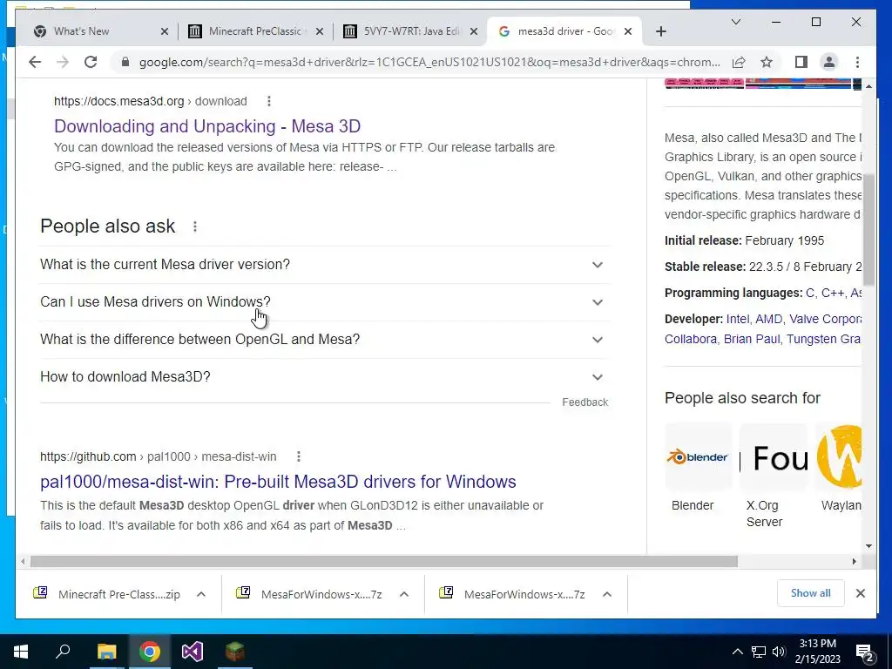Click the vertical page scrollbar thumb

868,230
